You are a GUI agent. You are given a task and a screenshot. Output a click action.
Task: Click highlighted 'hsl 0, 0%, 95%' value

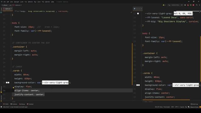pyautogui.click(x=183, y=13)
